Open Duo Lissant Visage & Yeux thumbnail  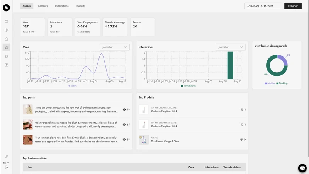(144, 140)
